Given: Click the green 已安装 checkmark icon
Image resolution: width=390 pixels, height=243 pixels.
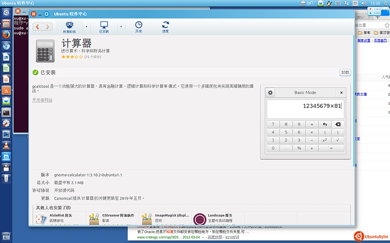Looking at the screenshot, I should (35, 72).
